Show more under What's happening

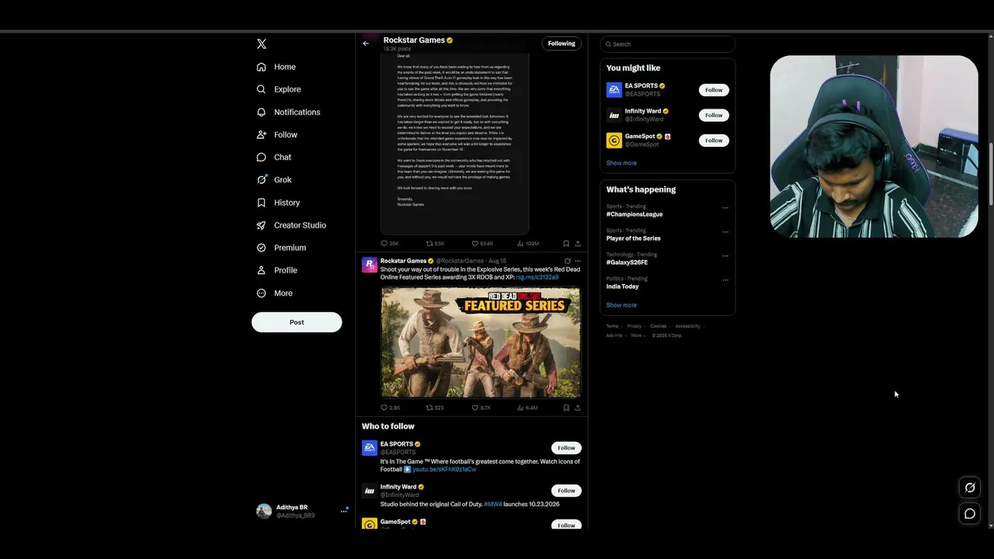pos(621,305)
